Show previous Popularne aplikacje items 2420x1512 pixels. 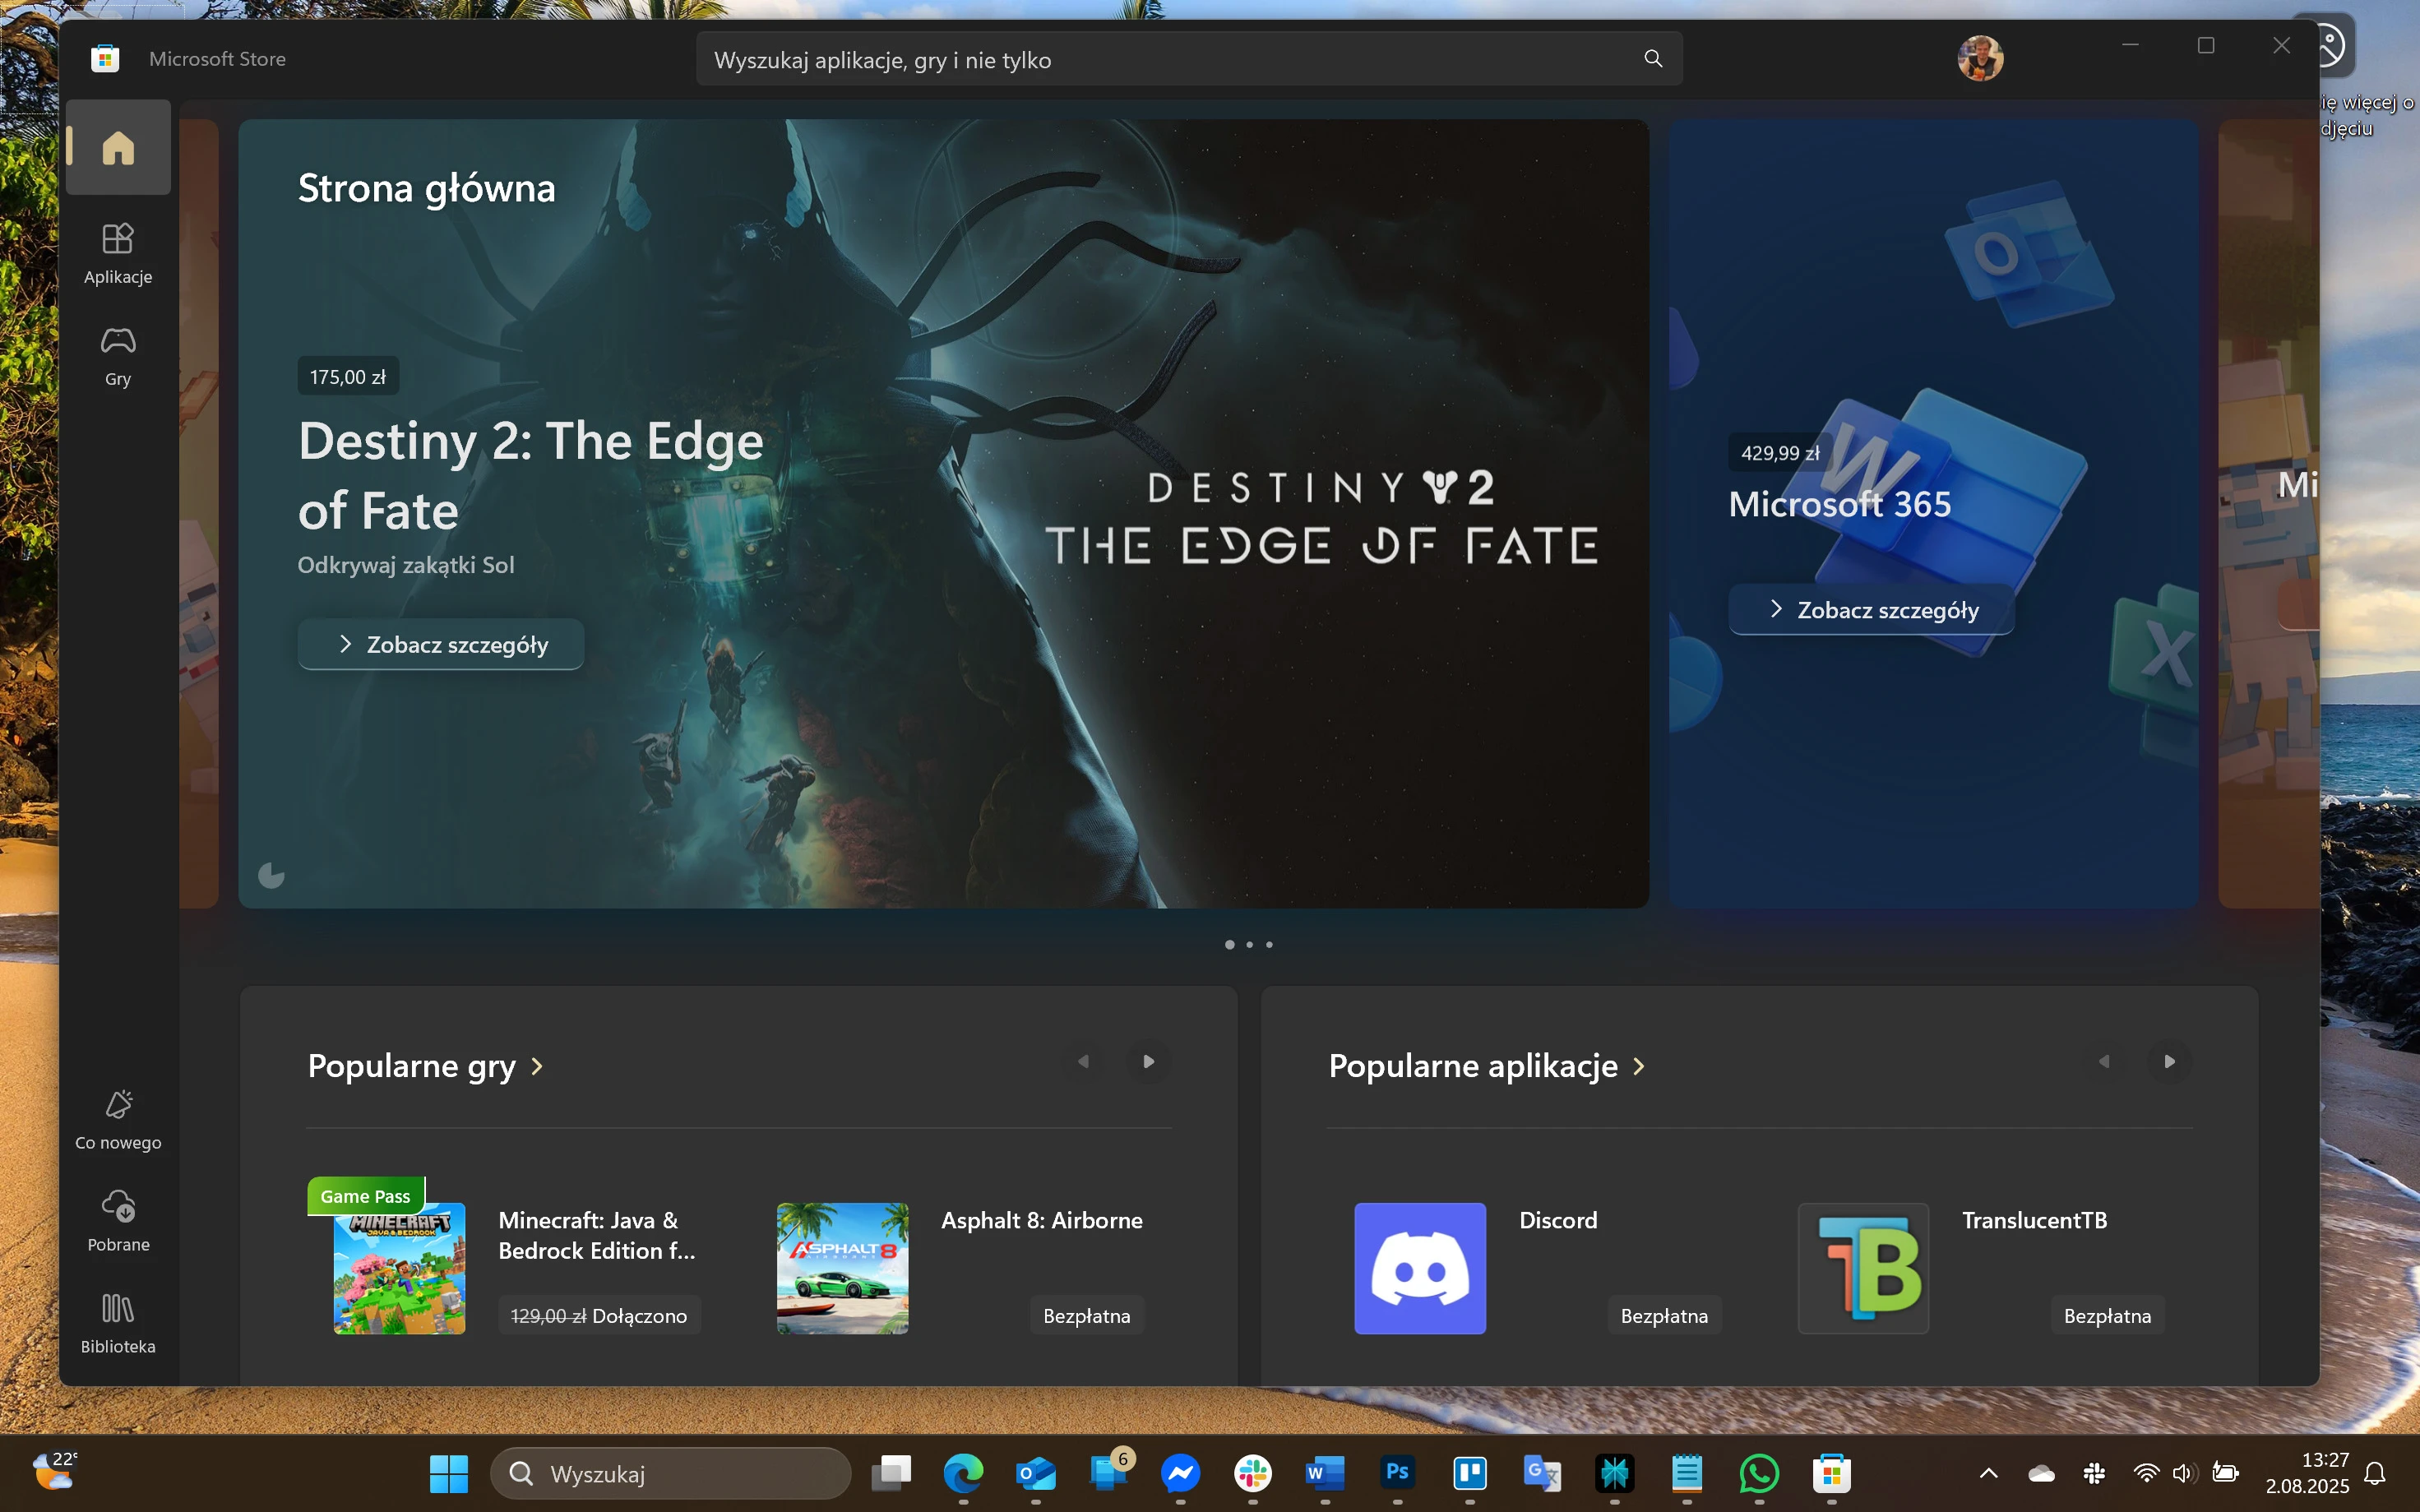tap(2104, 1062)
